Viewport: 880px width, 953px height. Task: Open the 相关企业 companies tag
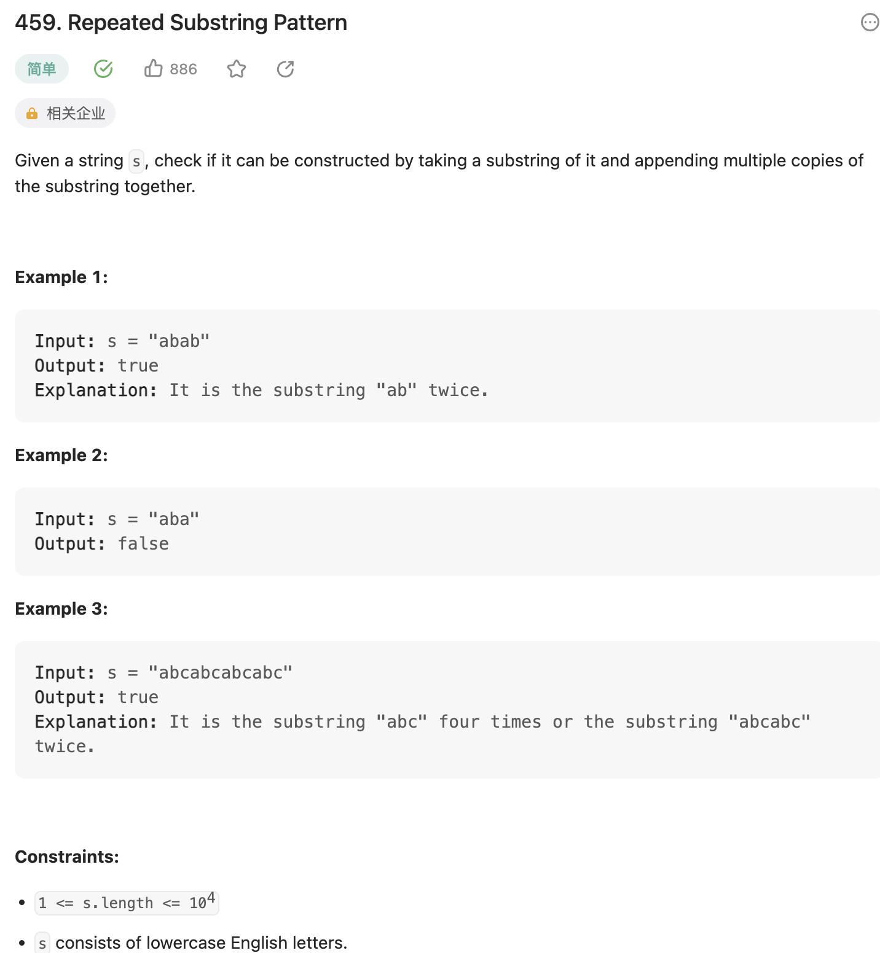pos(76,114)
